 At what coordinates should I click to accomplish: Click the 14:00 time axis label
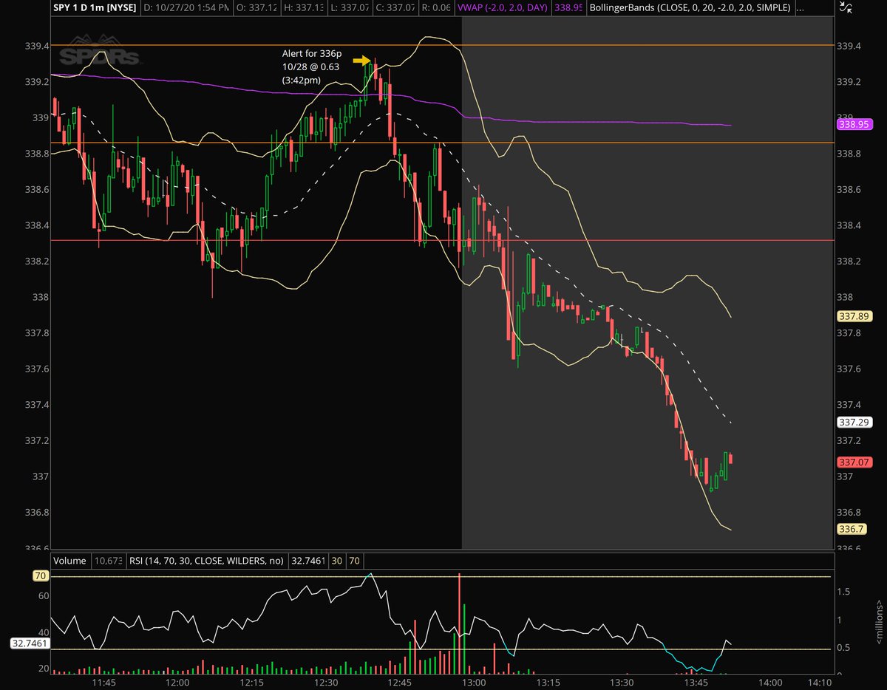pos(769,683)
